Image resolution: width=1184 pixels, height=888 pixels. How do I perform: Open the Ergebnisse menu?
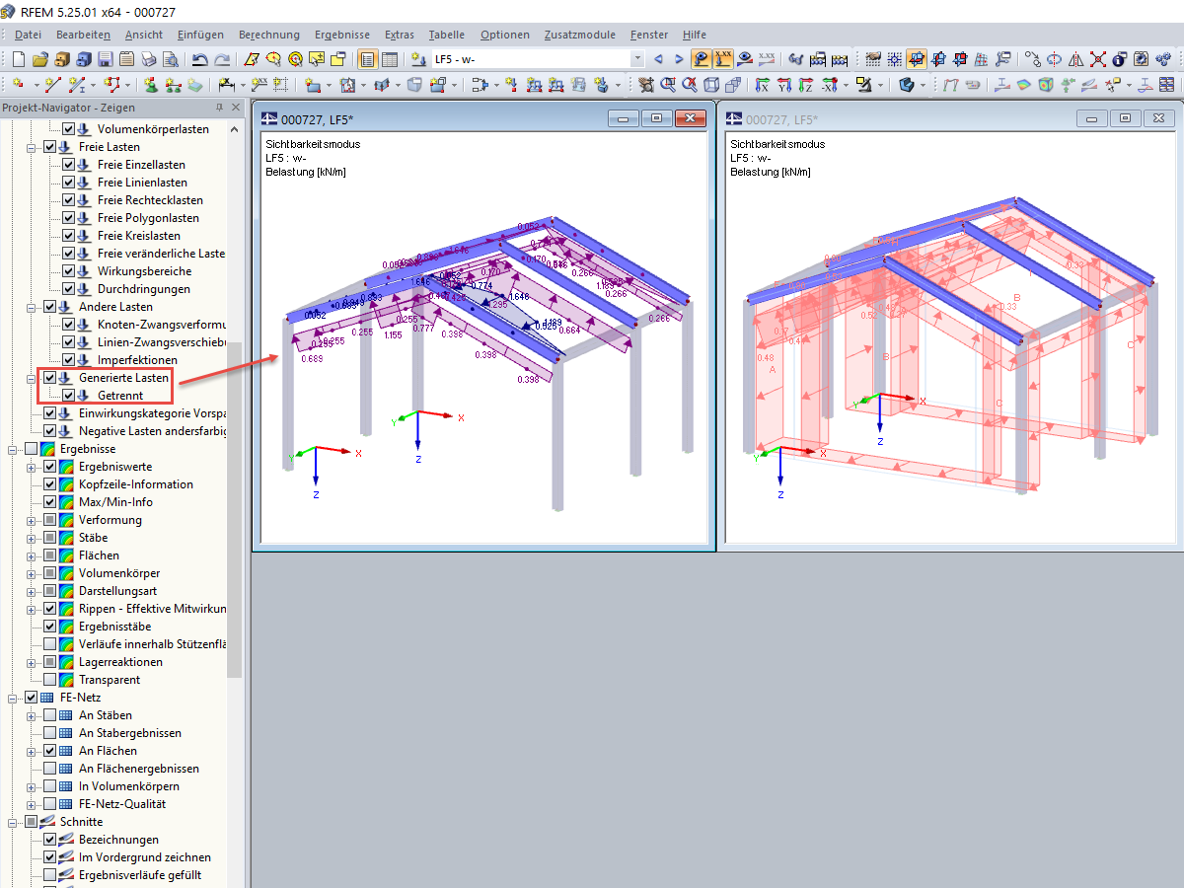click(342, 35)
